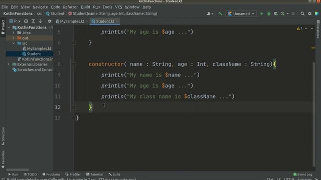Screen dimensions: 321x180
Task: Open the Run menu
Action: tap(96, 7)
